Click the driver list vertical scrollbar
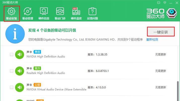 click(x=178, y=91)
